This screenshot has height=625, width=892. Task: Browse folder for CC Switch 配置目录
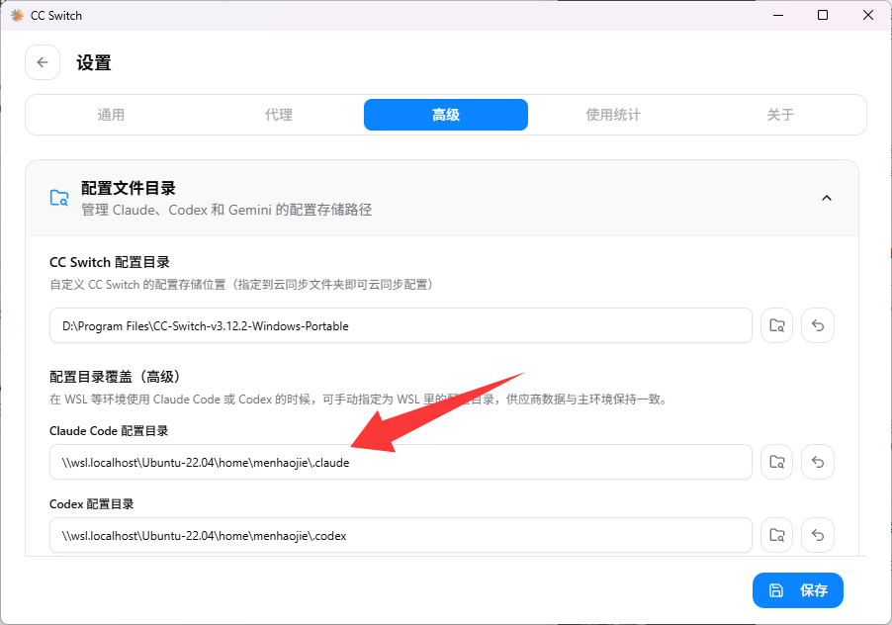click(x=777, y=326)
